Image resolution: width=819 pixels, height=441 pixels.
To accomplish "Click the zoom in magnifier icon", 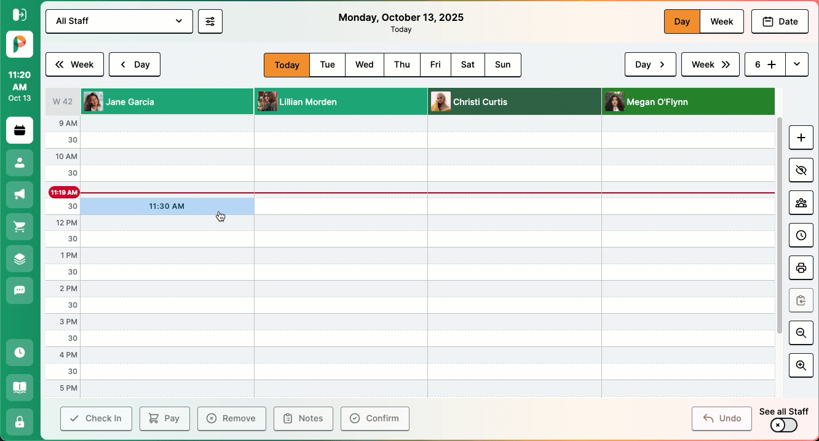I will [x=801, y=365].
